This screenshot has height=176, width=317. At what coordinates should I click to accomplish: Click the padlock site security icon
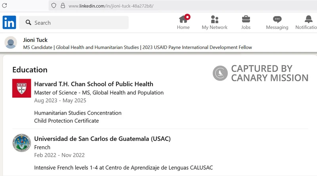62,6
